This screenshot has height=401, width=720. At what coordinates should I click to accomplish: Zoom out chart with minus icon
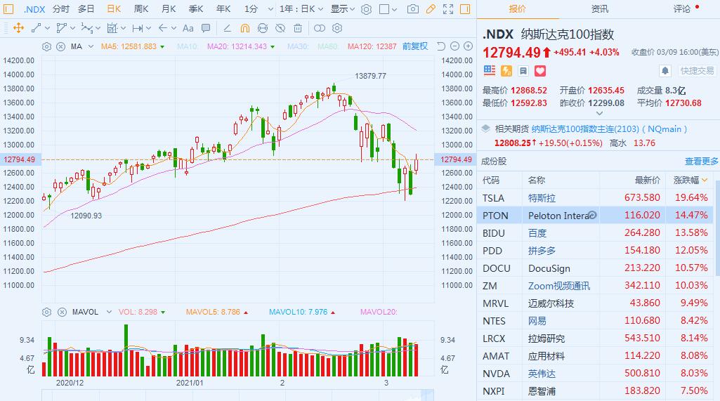[454, 46]
